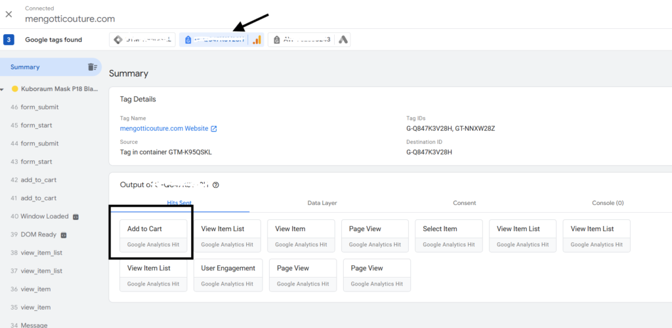Image resolution: width=672 pixels, height=328 pixels.
Task: Select event 41 add_to_cart
Action: (33, 198)
